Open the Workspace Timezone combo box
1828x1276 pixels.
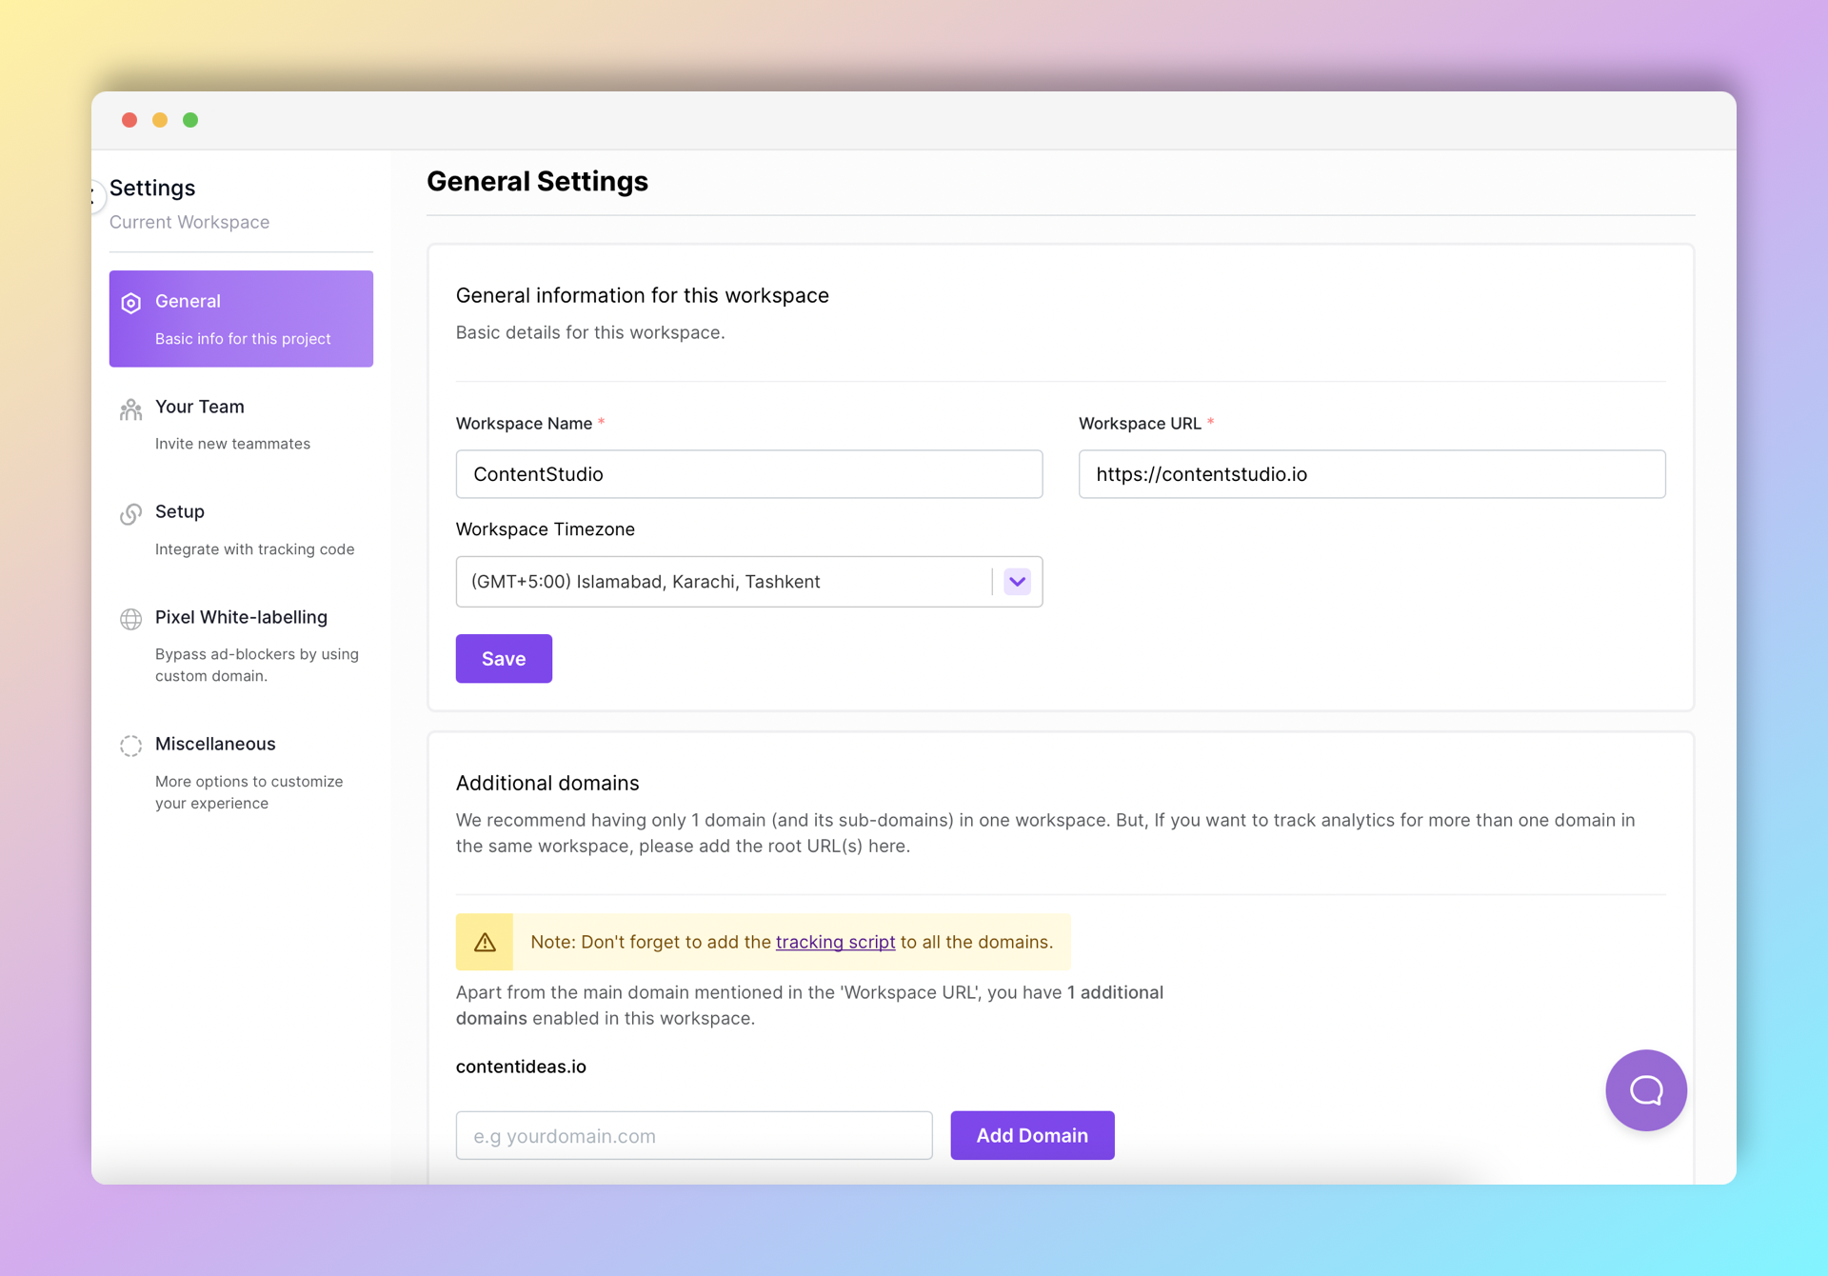749,582
